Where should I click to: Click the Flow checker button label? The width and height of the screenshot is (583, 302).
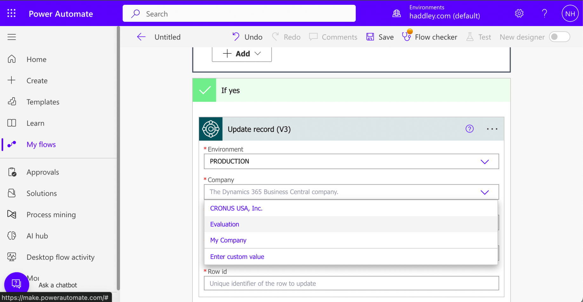pyautogui.click(x=436, y=37)
